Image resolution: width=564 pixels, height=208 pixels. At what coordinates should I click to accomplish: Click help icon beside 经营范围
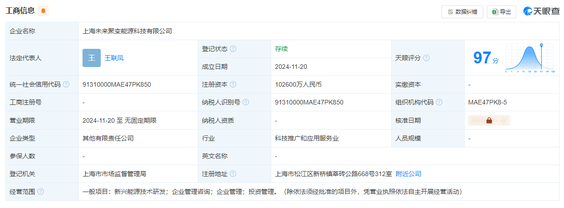41,192
